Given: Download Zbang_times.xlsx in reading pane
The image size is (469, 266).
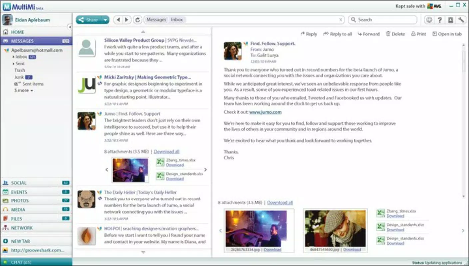Looking at the screenshot, I should click(x=395, y=216).
